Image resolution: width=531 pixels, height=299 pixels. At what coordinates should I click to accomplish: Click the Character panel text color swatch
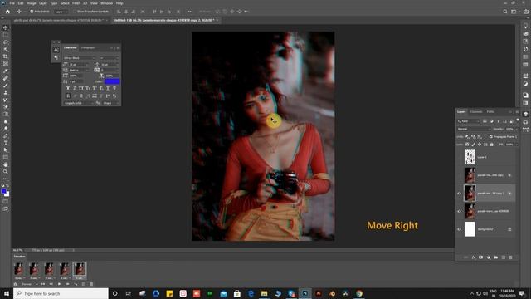[113, 81]
